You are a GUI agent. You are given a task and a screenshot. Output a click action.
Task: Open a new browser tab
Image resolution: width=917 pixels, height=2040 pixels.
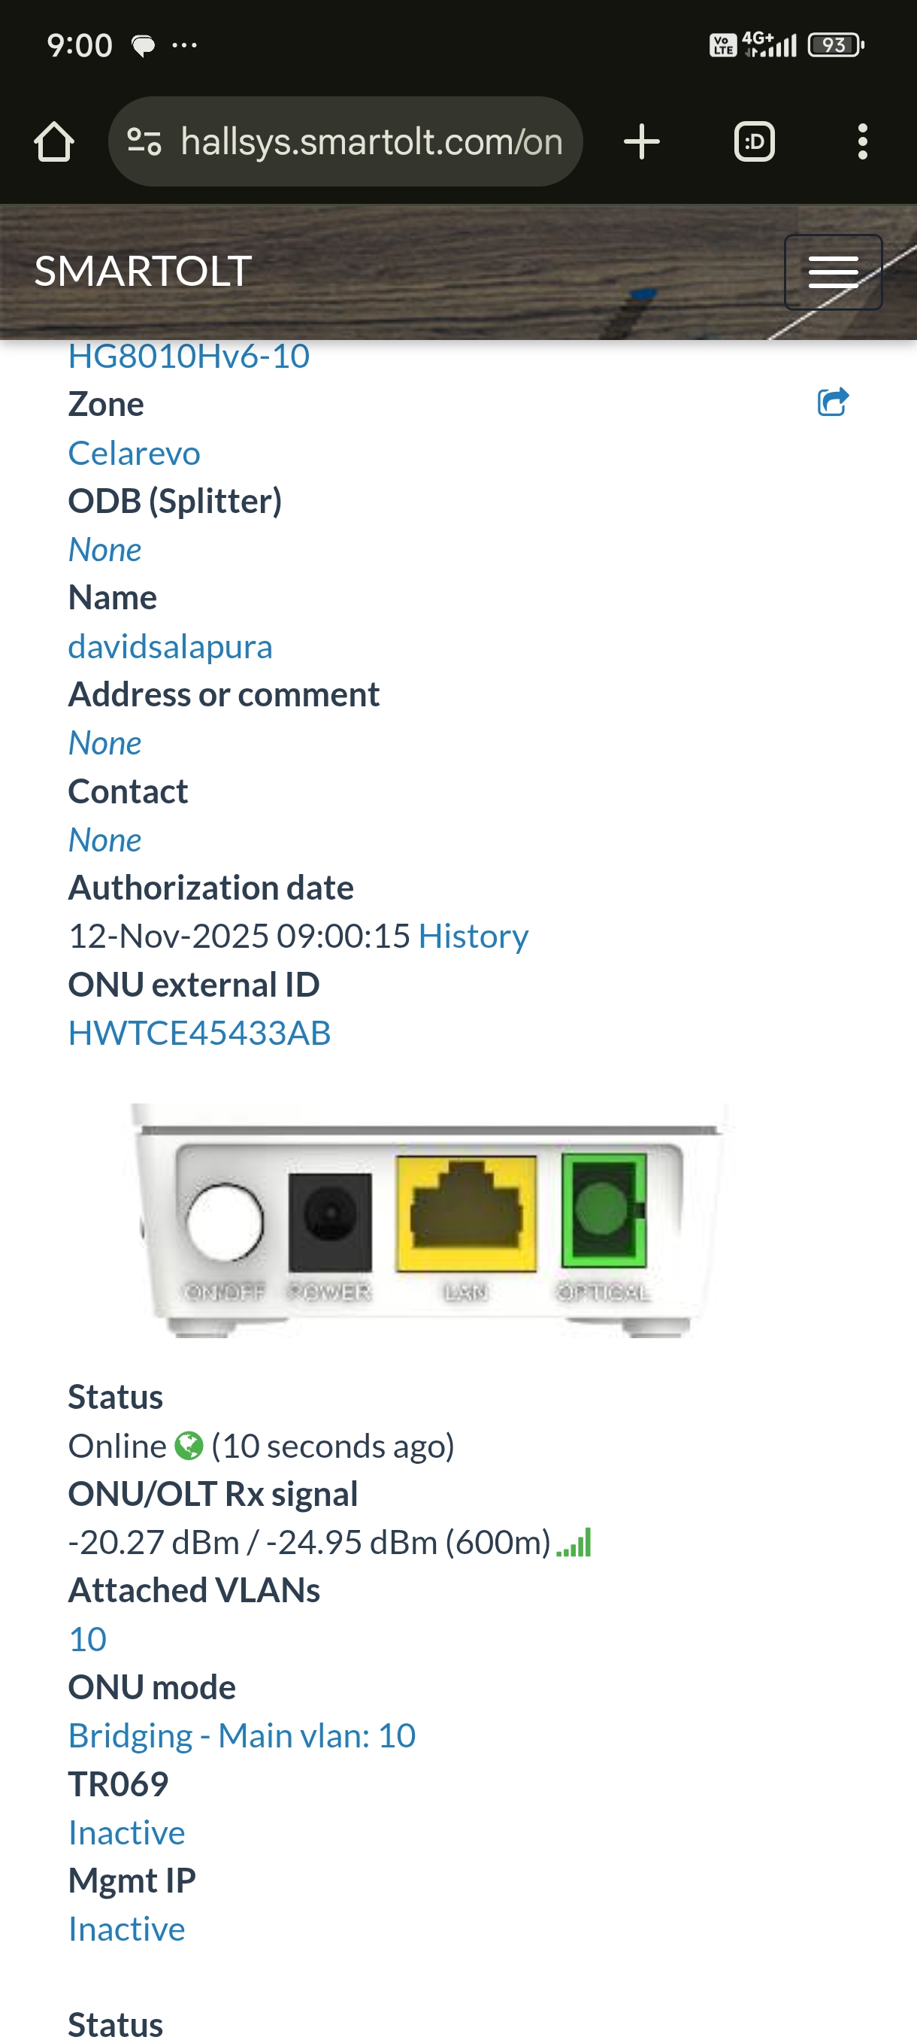click(x=641, y=141)
